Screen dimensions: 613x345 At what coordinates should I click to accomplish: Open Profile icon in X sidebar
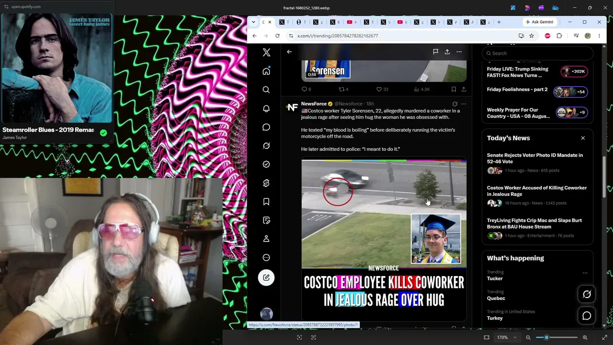coord(266,239)
